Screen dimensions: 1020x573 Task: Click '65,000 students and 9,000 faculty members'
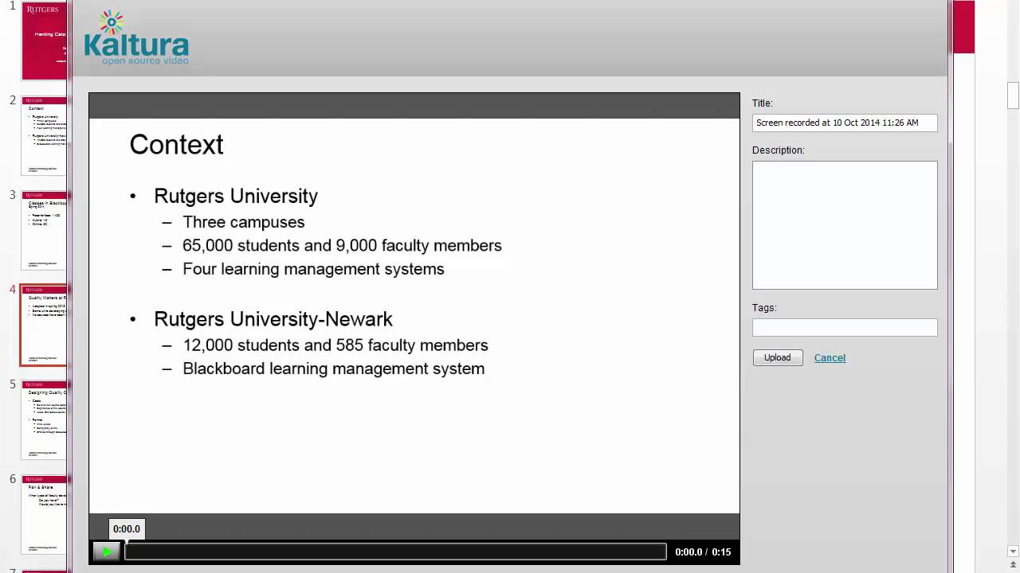(x=342, y=246)
